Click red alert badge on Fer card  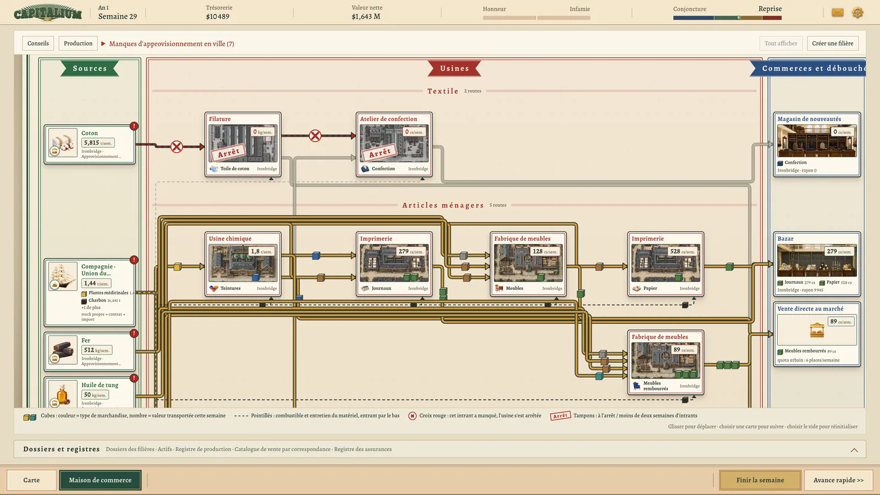pyautogui.click(x=134, y=333)
